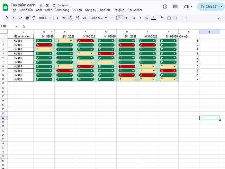Decrease font size with minus button
The image size is (225, 169).
coord(113,18)
